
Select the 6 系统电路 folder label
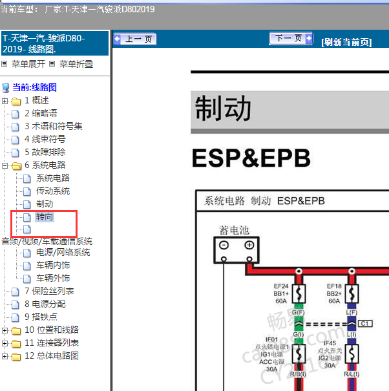(x=45, y=165)
